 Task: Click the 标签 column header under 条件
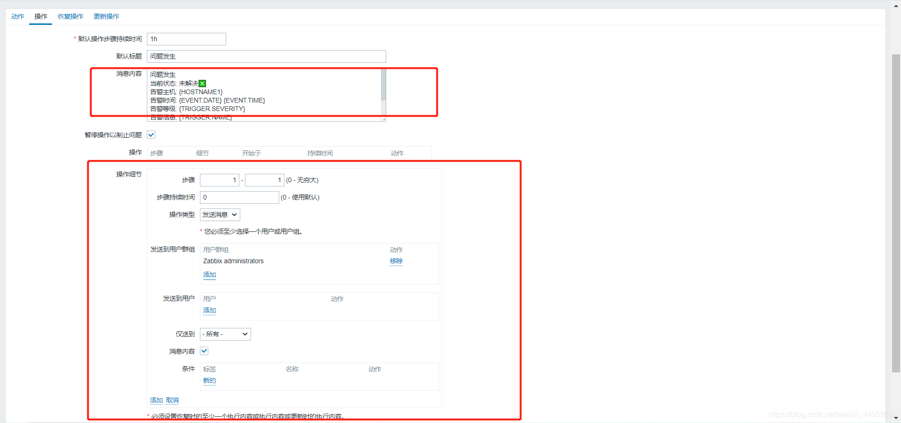pyautogui.click(x=209, y=369)
